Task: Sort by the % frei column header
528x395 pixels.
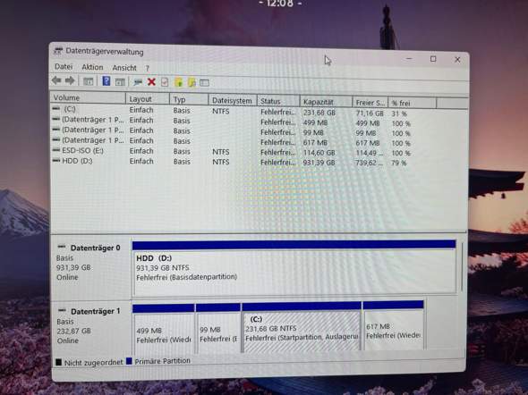Action: coord(413,103)
